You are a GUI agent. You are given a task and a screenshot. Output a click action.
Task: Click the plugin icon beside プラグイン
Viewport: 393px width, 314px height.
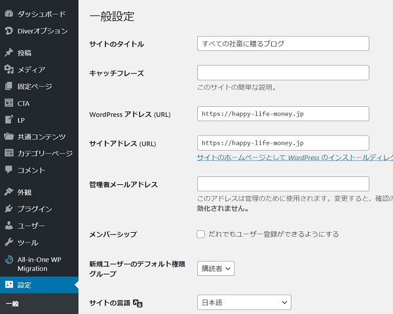(x=9, y=208)
